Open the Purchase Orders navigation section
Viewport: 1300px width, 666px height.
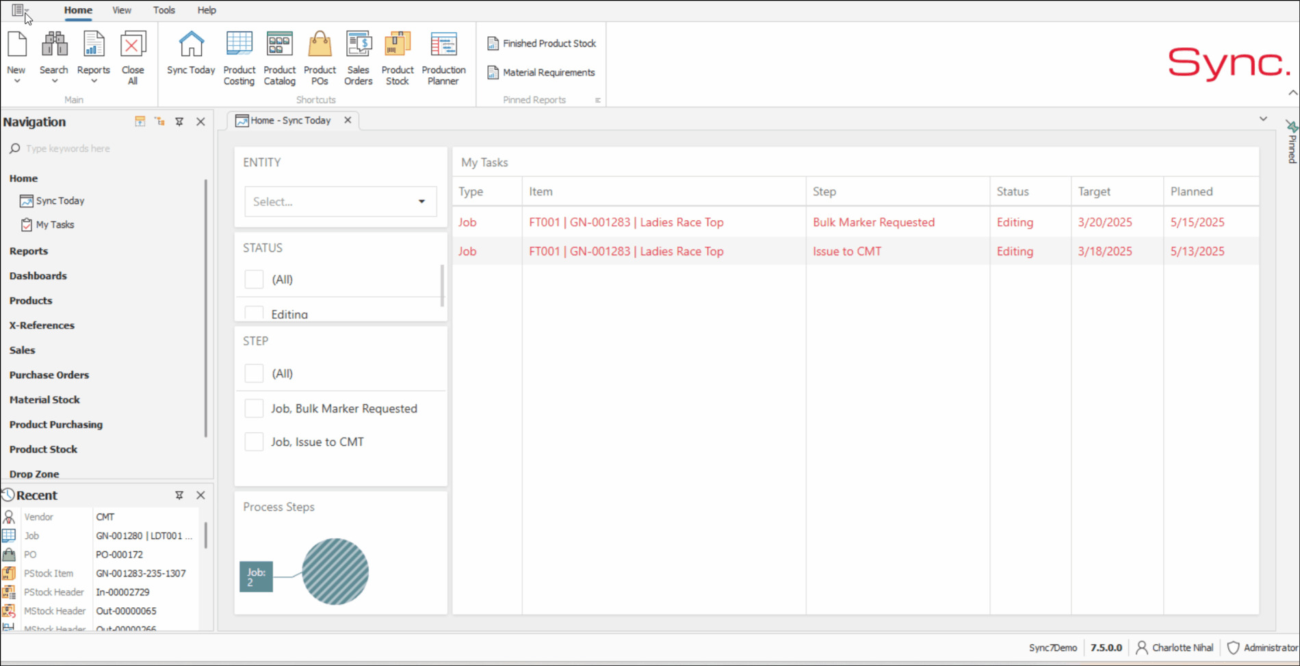coord(49,375)
